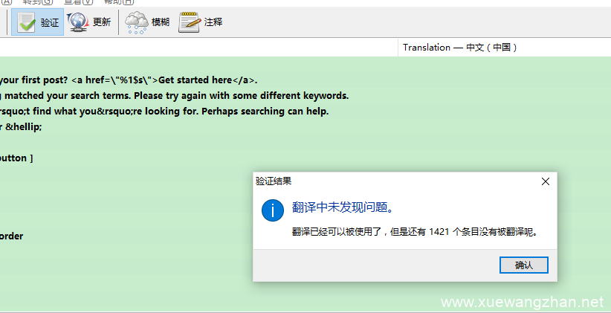Viewport: 611px width, 313px height.
Task: Select the "Get started here" string row
Action: 134,80
